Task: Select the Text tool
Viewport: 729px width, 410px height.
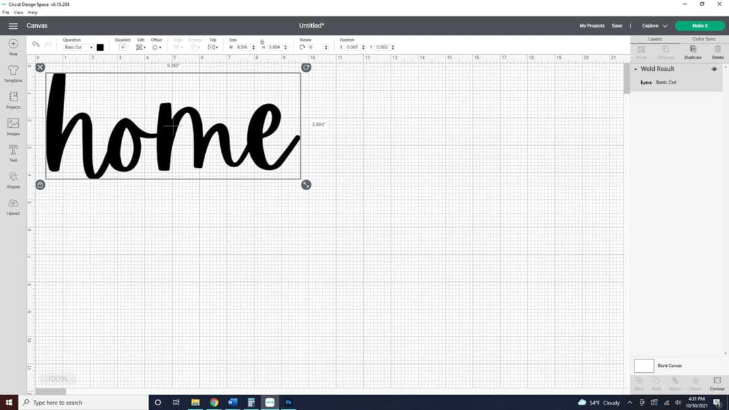Action: pyautogui.click(x=13, y=152)
